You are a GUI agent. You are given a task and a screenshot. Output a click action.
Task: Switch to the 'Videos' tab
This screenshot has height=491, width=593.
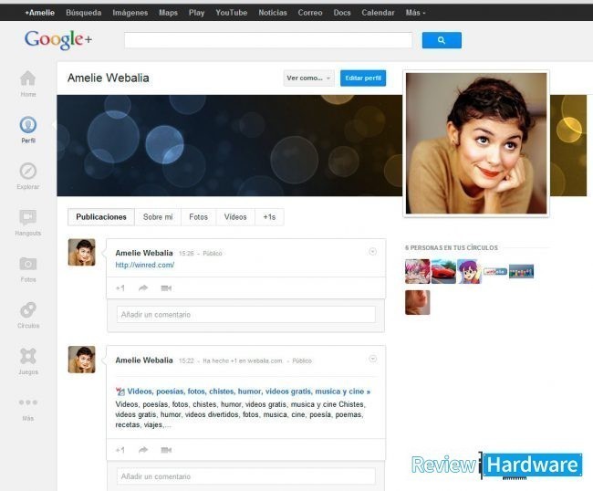click(235, 217)
